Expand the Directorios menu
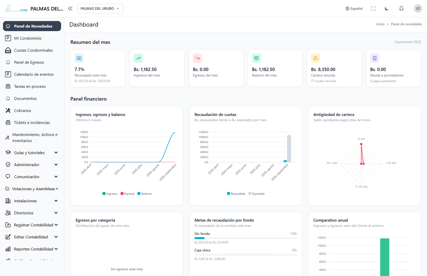This screenshot has height=276, width=427. tap(32, 213)
